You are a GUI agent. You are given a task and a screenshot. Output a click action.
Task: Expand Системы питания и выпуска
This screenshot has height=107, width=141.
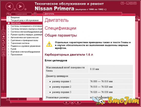8,29
